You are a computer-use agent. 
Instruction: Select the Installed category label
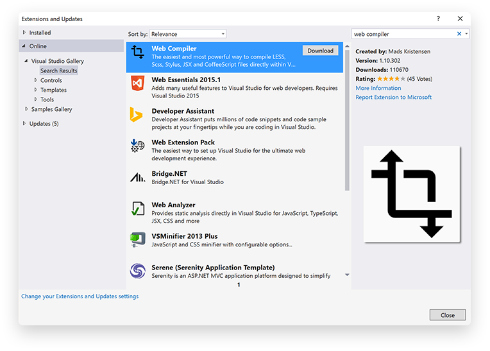(x=40, y=33)
